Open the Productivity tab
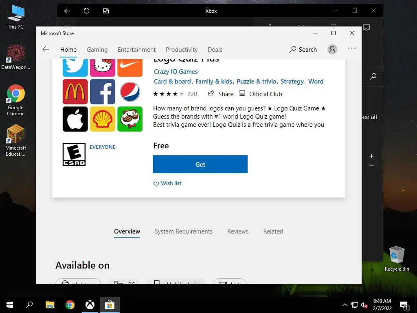 tap(182, 50)
